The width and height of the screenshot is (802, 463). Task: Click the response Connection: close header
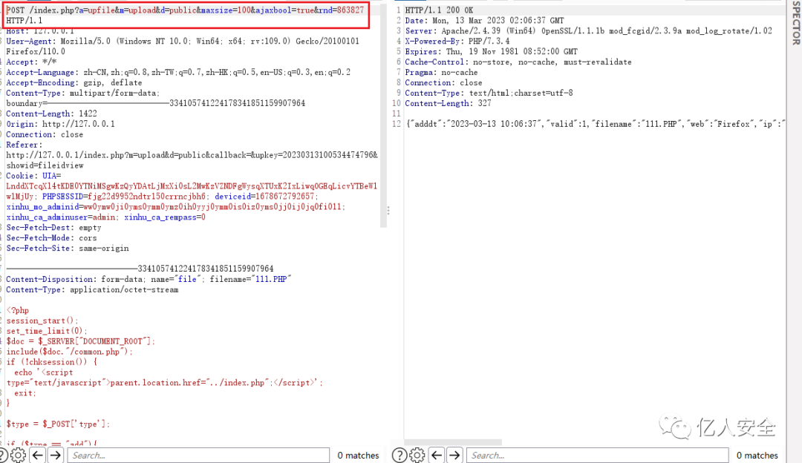click(443, 82)
